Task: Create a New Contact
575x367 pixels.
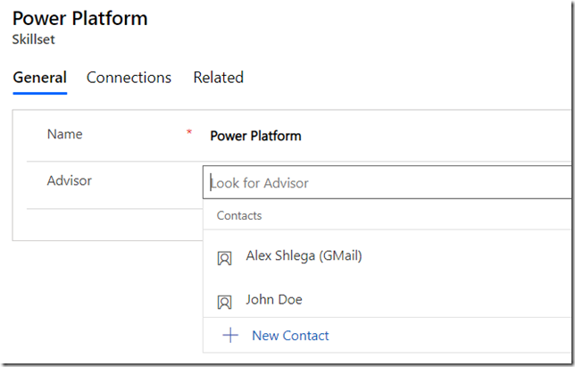Action: (x=290, y=336)
